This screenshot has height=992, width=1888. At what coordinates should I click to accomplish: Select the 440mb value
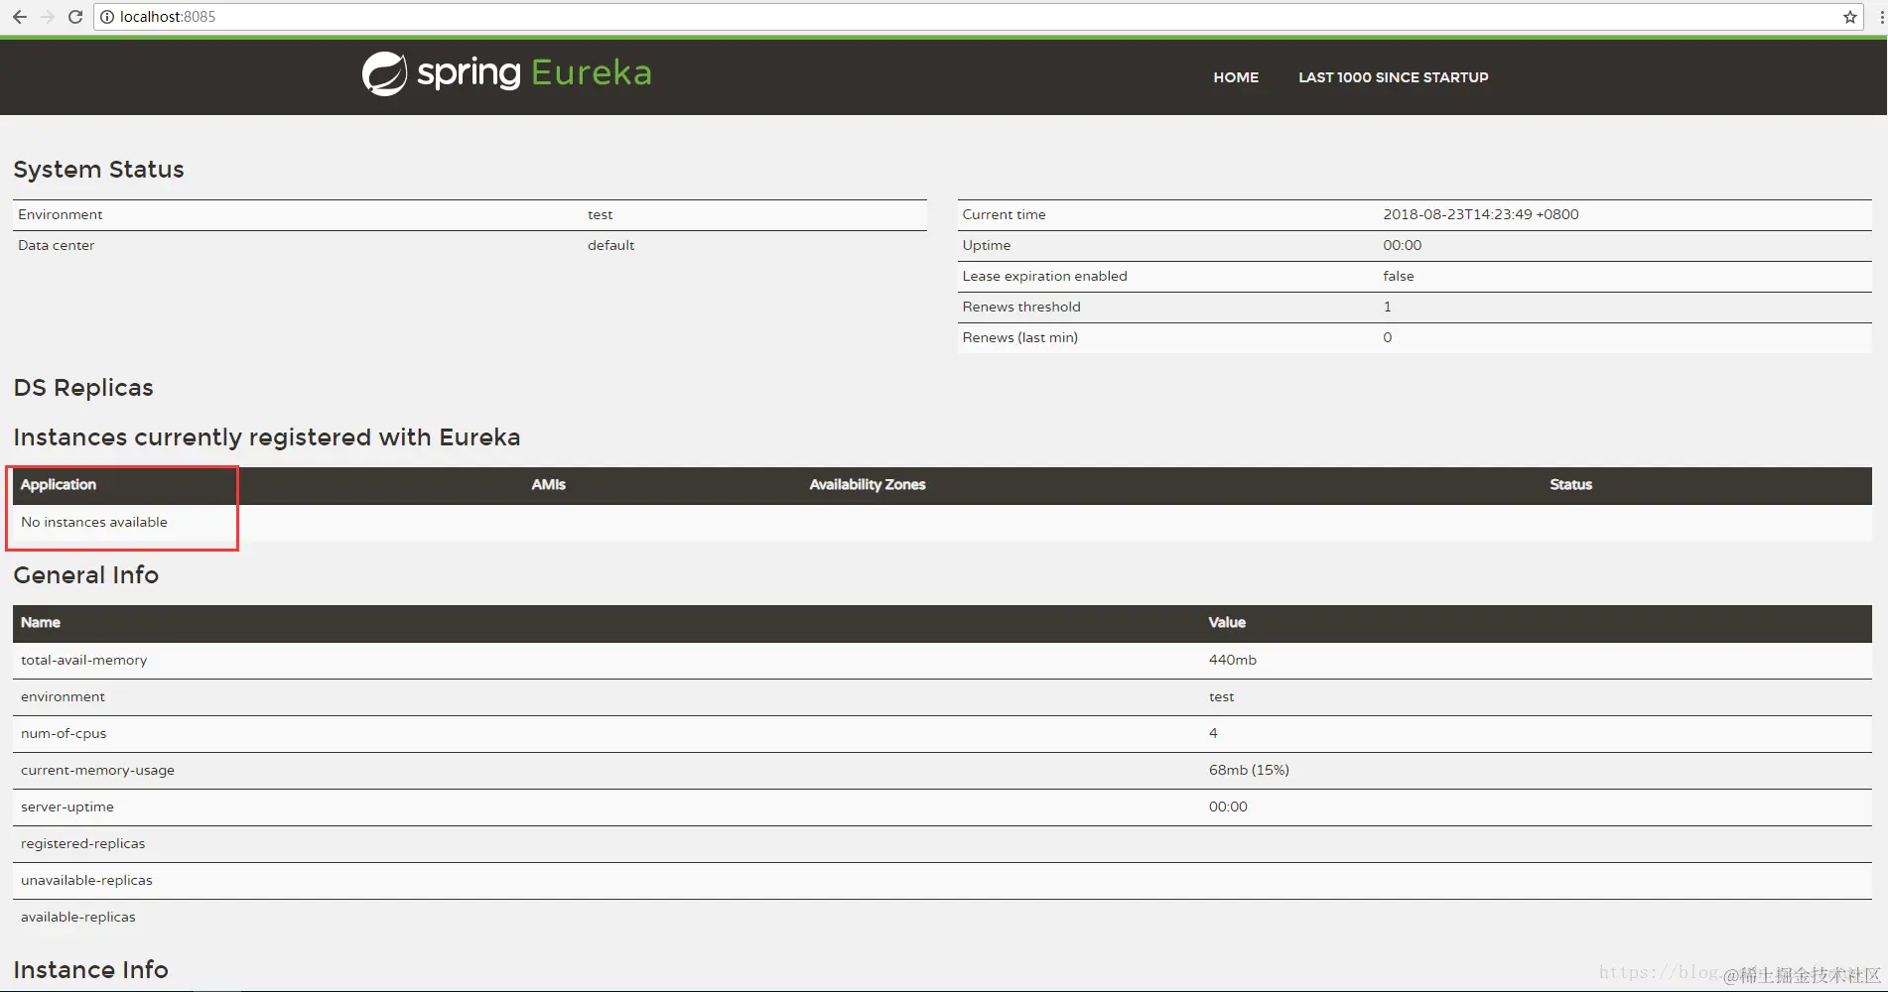[x=1232, y=660]
